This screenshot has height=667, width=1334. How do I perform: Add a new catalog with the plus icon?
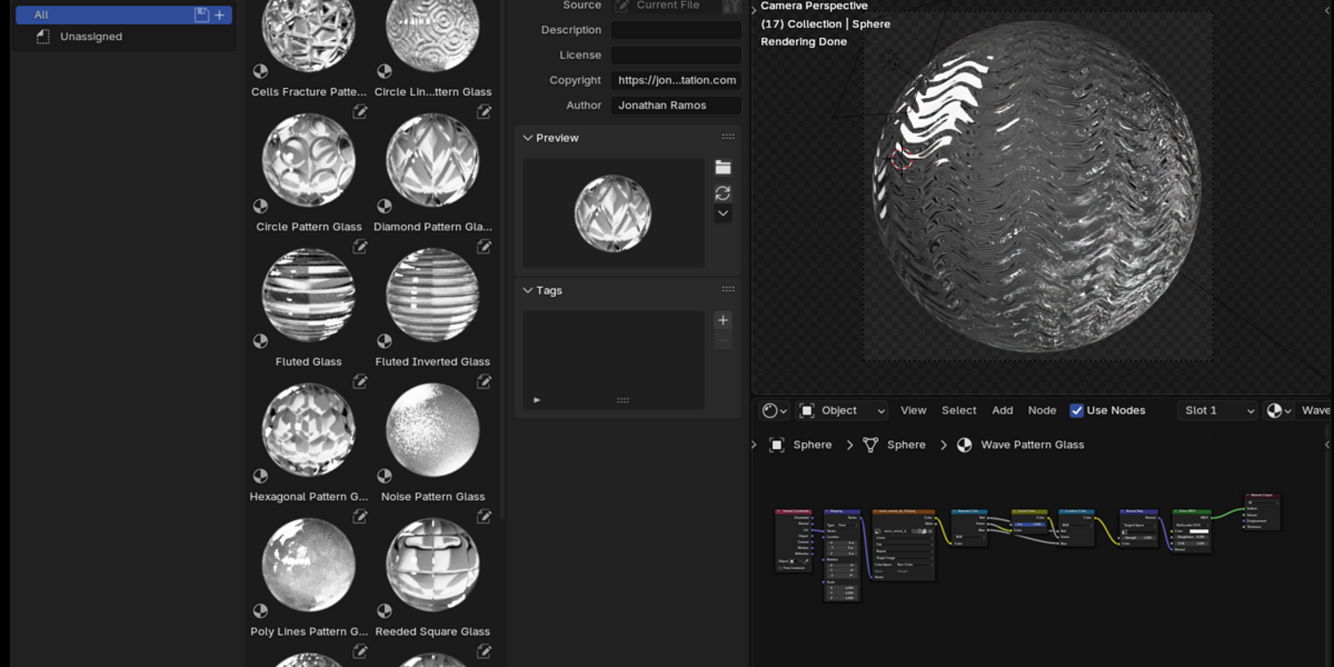click(x=220, y=14)
